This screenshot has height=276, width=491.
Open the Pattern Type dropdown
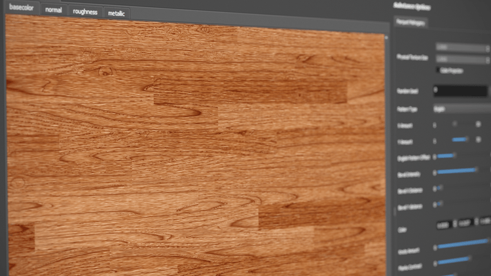(462, 109)
